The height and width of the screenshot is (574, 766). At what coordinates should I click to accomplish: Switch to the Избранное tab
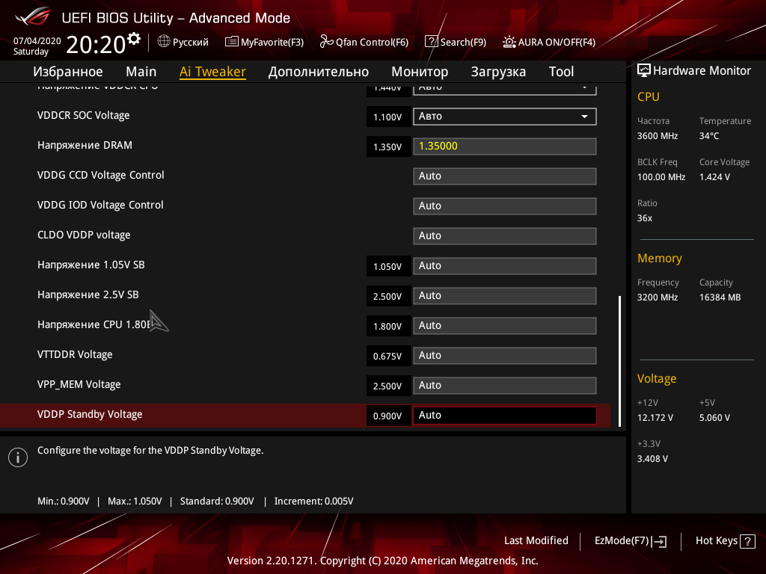tap(68, 72)
